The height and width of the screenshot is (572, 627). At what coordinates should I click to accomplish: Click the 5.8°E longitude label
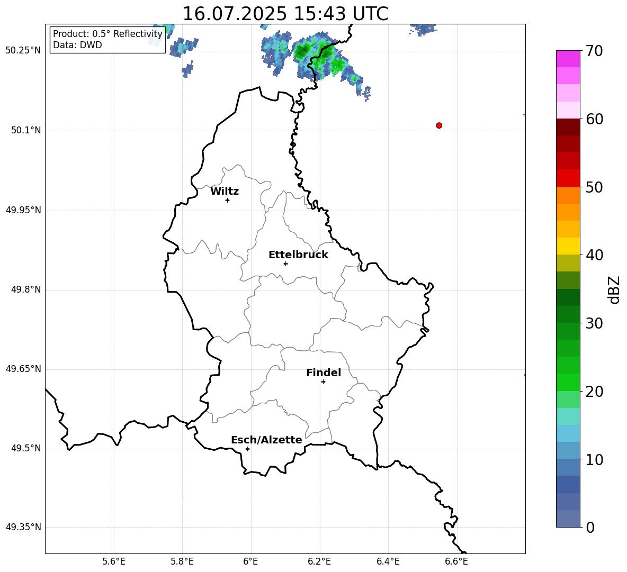click(182, 561)
